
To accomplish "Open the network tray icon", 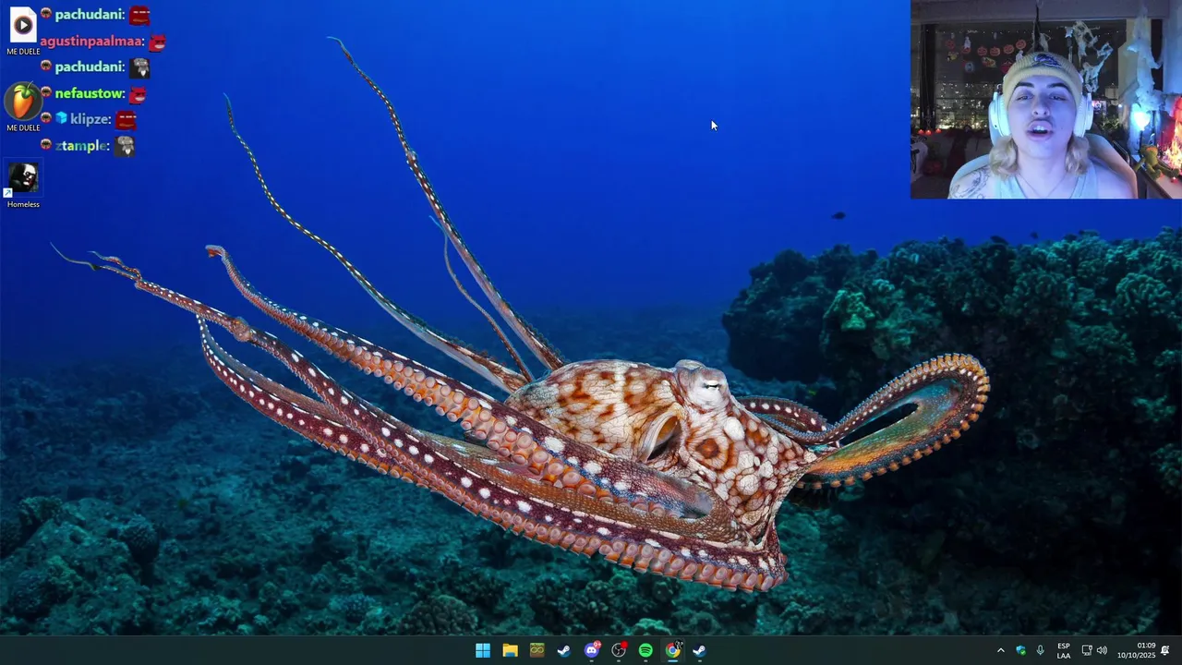I will [1086, 650].
